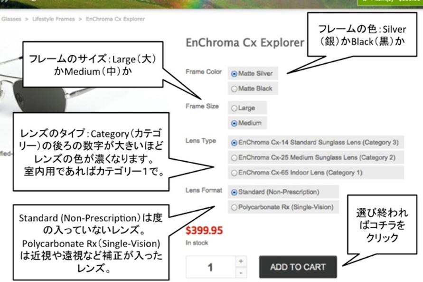This screenshot has width=423, height=282.
Task: Click the EnChroma Cx Explorer product title
Action: [245, 43]
